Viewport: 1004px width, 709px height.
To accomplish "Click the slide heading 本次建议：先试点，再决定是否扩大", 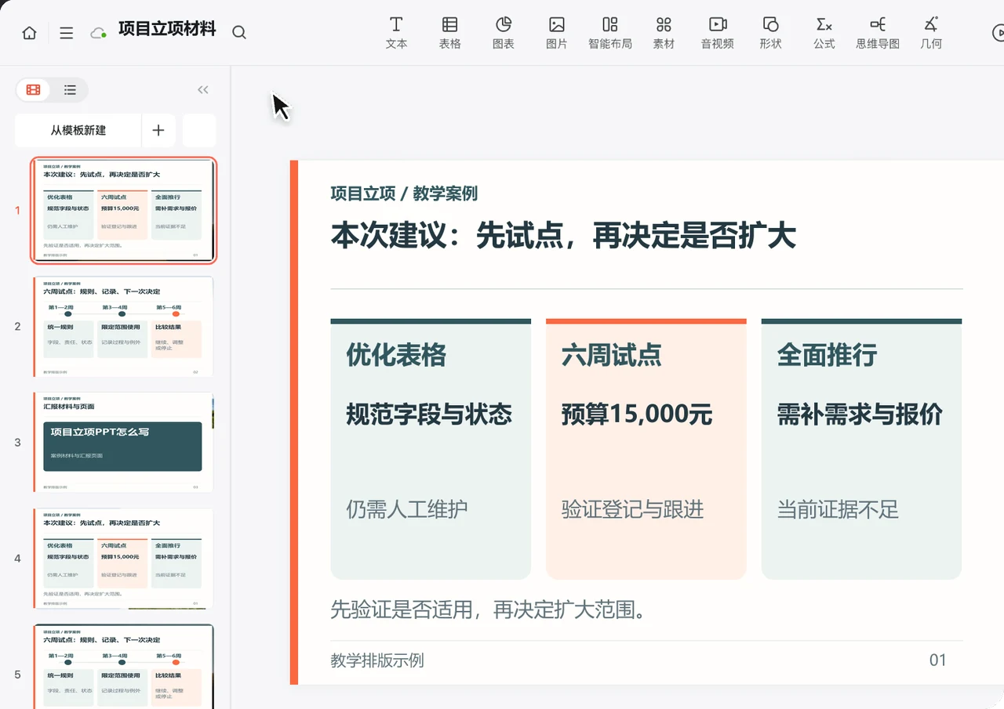I will (563, 235).
